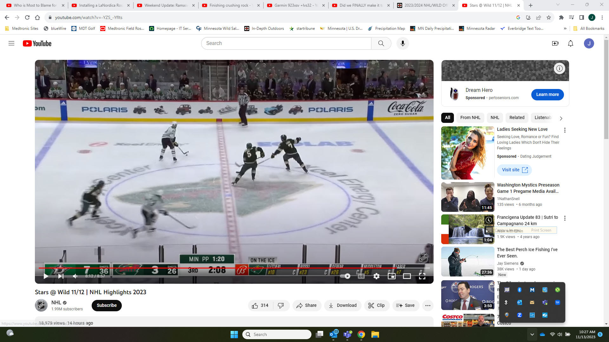609x342 pixels.
Task: Select the From NHL filter chip
Action: point(470,118)
